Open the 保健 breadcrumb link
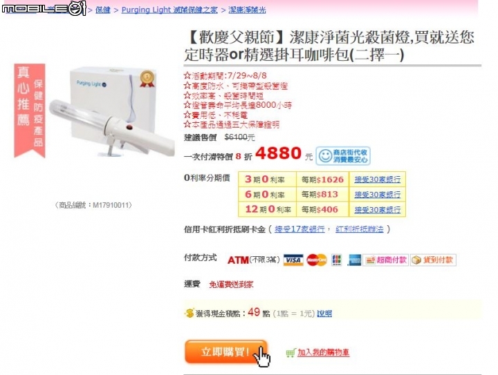This screenshot has height=375, width=498. (103, 10)
